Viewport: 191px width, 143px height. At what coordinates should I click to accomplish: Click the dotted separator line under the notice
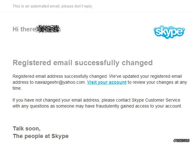click(x=95, y=12)
